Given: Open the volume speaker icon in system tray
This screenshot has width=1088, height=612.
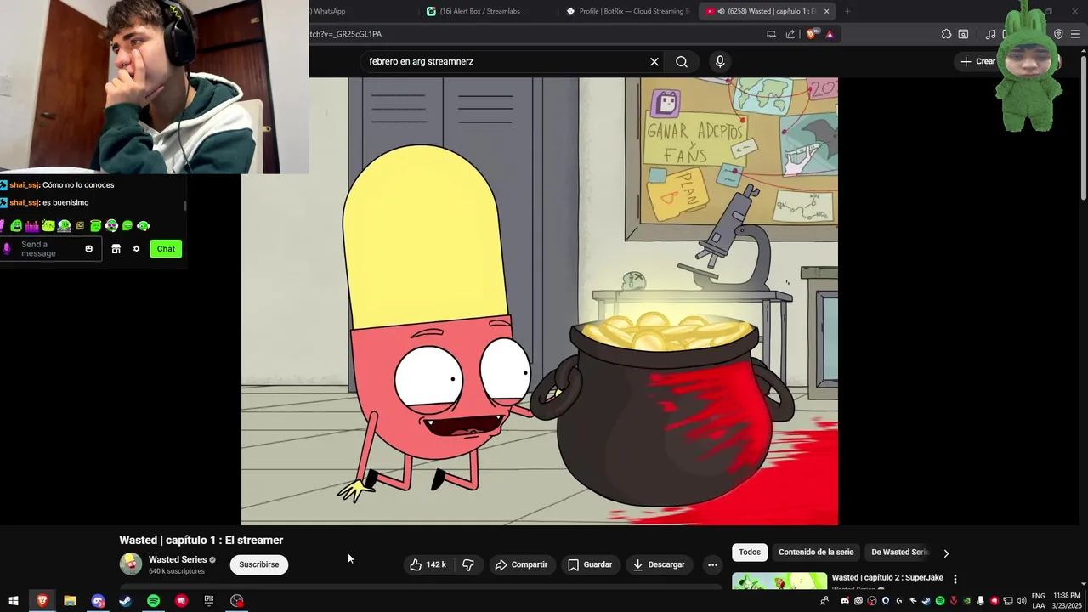Looking at the screenshot, I should [x=1021, y=601].
